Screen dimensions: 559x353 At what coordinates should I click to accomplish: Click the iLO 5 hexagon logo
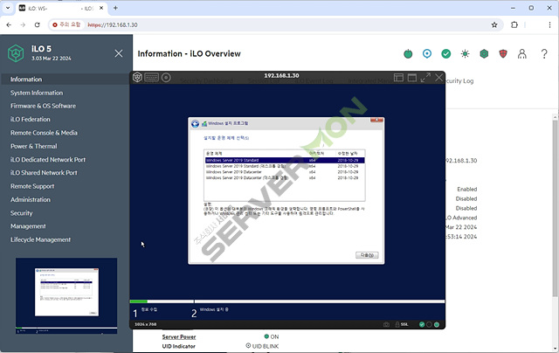16,53
